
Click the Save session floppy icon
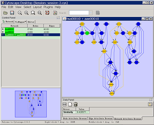pyautogui.click(x=12, y=13)
